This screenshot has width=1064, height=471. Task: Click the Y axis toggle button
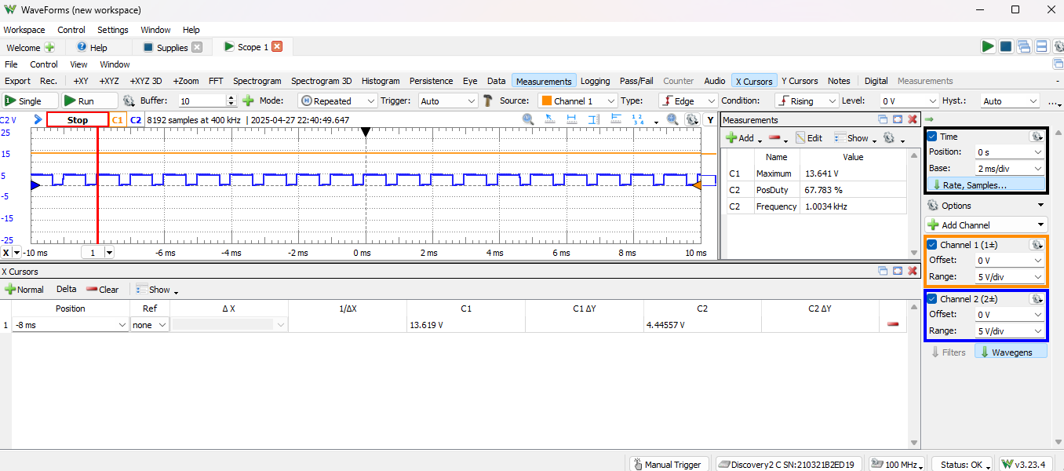(711, 120)
